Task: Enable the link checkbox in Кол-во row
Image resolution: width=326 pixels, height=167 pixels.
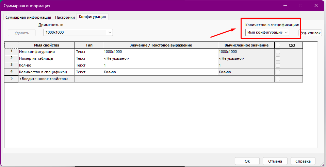Action: (x=278, y=65)
